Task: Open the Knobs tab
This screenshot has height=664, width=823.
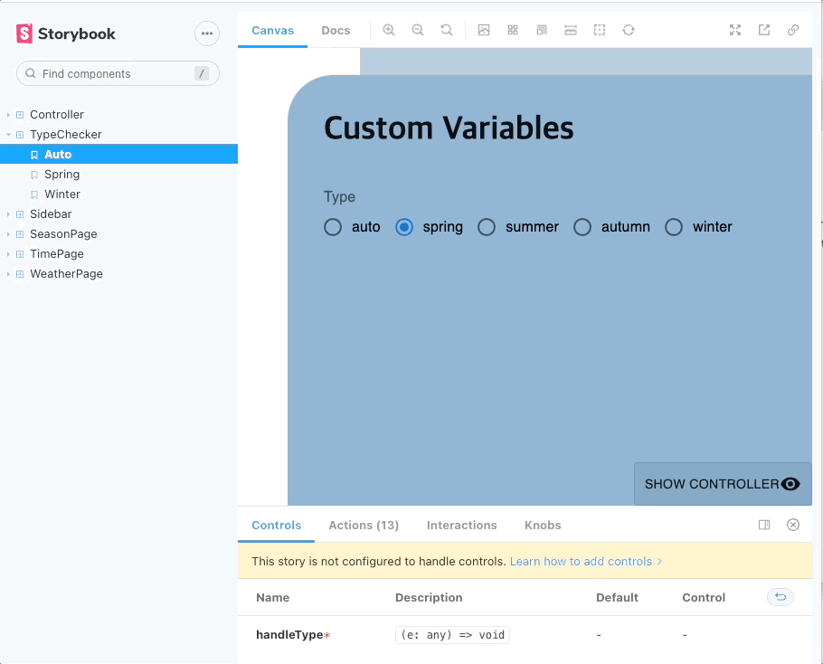Action: point(543,525)
